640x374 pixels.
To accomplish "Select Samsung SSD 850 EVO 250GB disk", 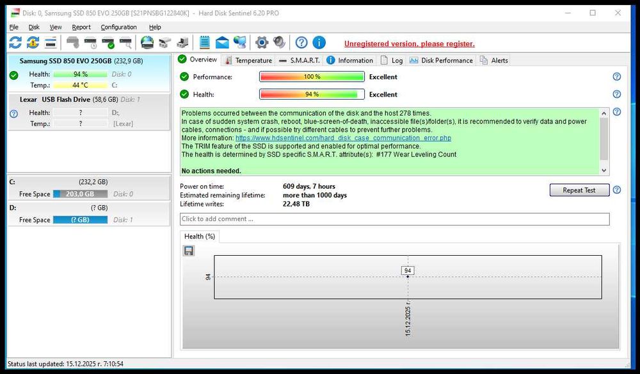I will (89, 73).
